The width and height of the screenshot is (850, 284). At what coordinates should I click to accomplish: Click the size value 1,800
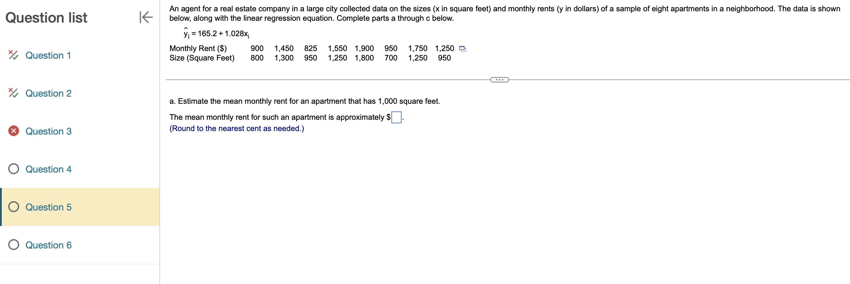pyautogui.click(x=364, y=58)
